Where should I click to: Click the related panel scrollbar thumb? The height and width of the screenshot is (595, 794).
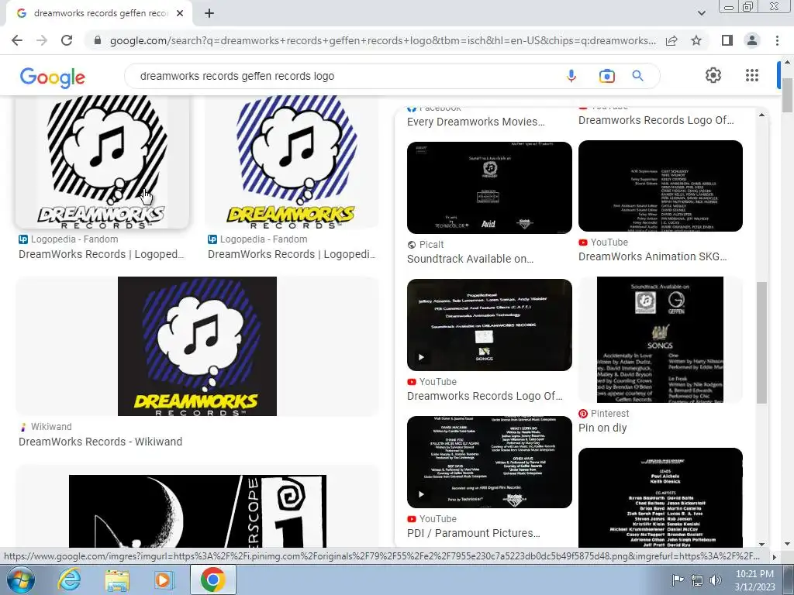[x=761, y=342]
